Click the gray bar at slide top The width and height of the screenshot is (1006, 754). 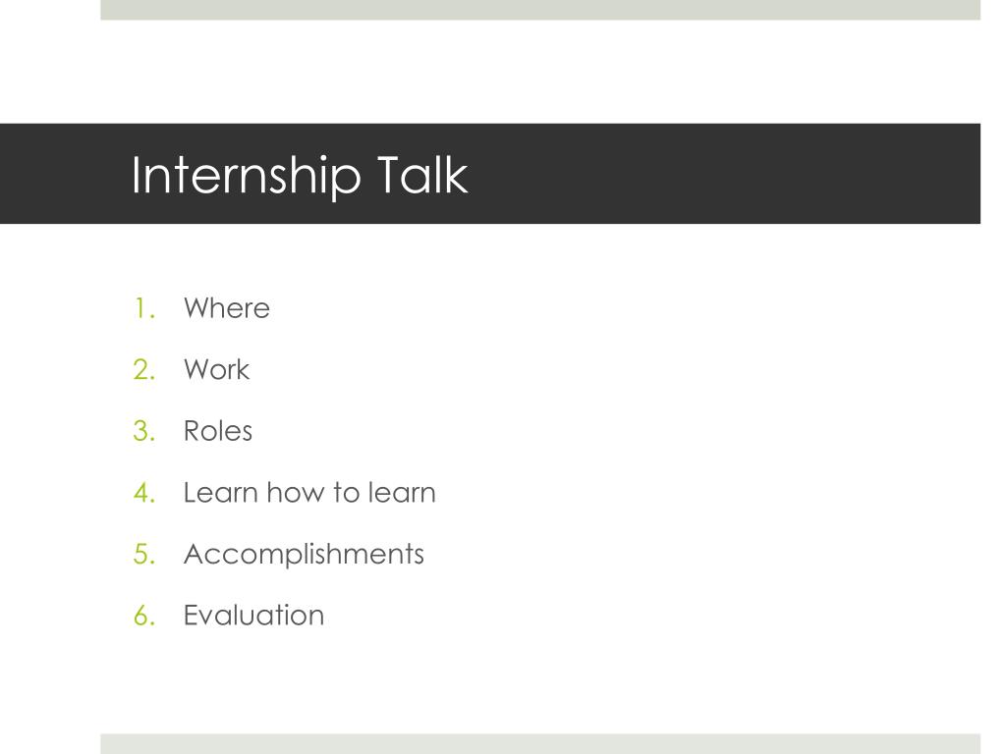tap(540, 10)
